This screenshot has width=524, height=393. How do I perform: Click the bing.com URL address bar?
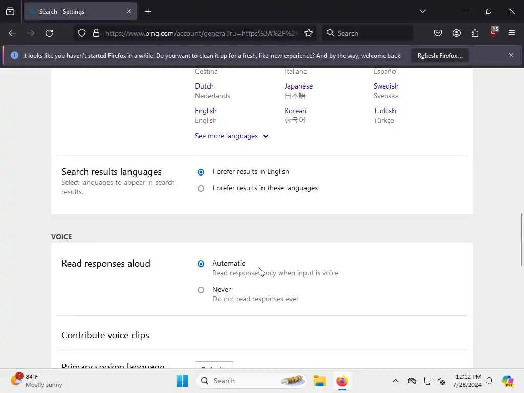point(201,33)
